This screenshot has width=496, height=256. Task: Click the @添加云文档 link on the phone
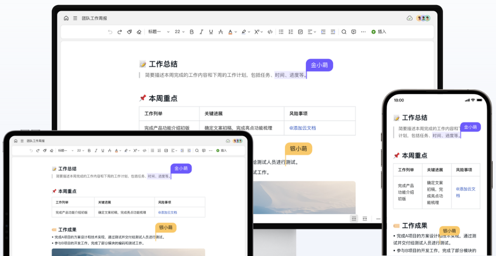point(465,192)
